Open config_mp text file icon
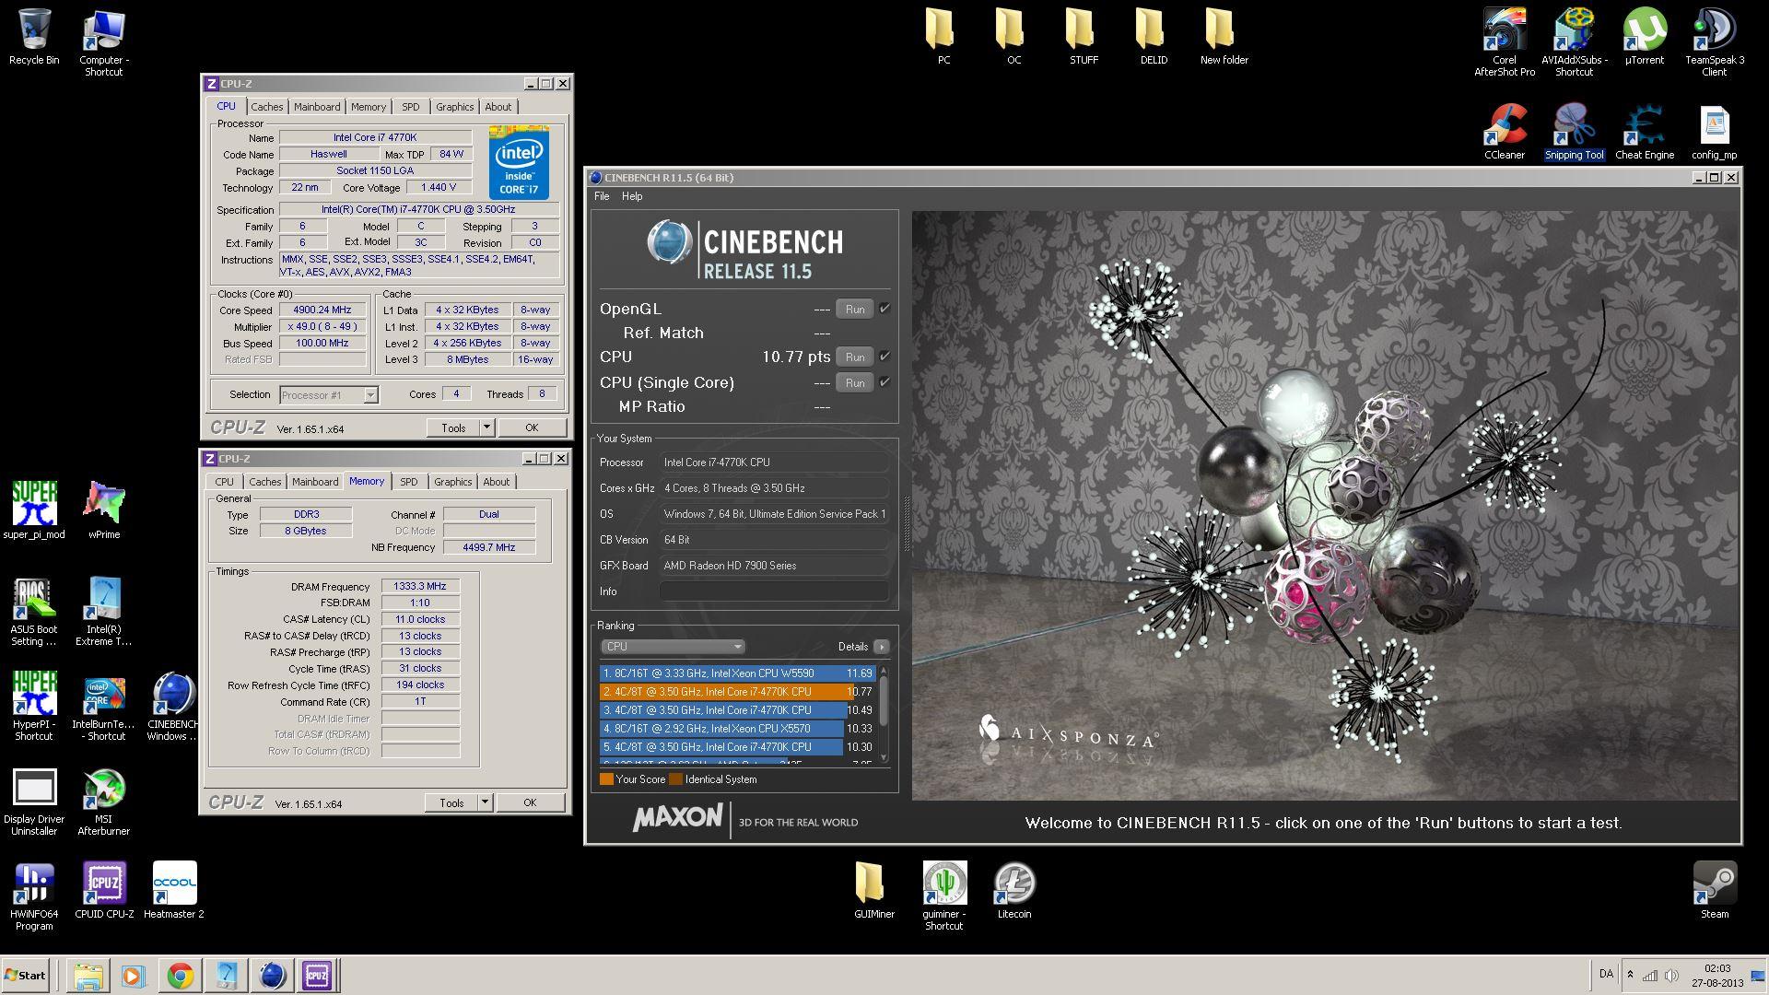The height and width of the screenshot is (995, 1769). pyautogui.click(x=1715, y=132)
